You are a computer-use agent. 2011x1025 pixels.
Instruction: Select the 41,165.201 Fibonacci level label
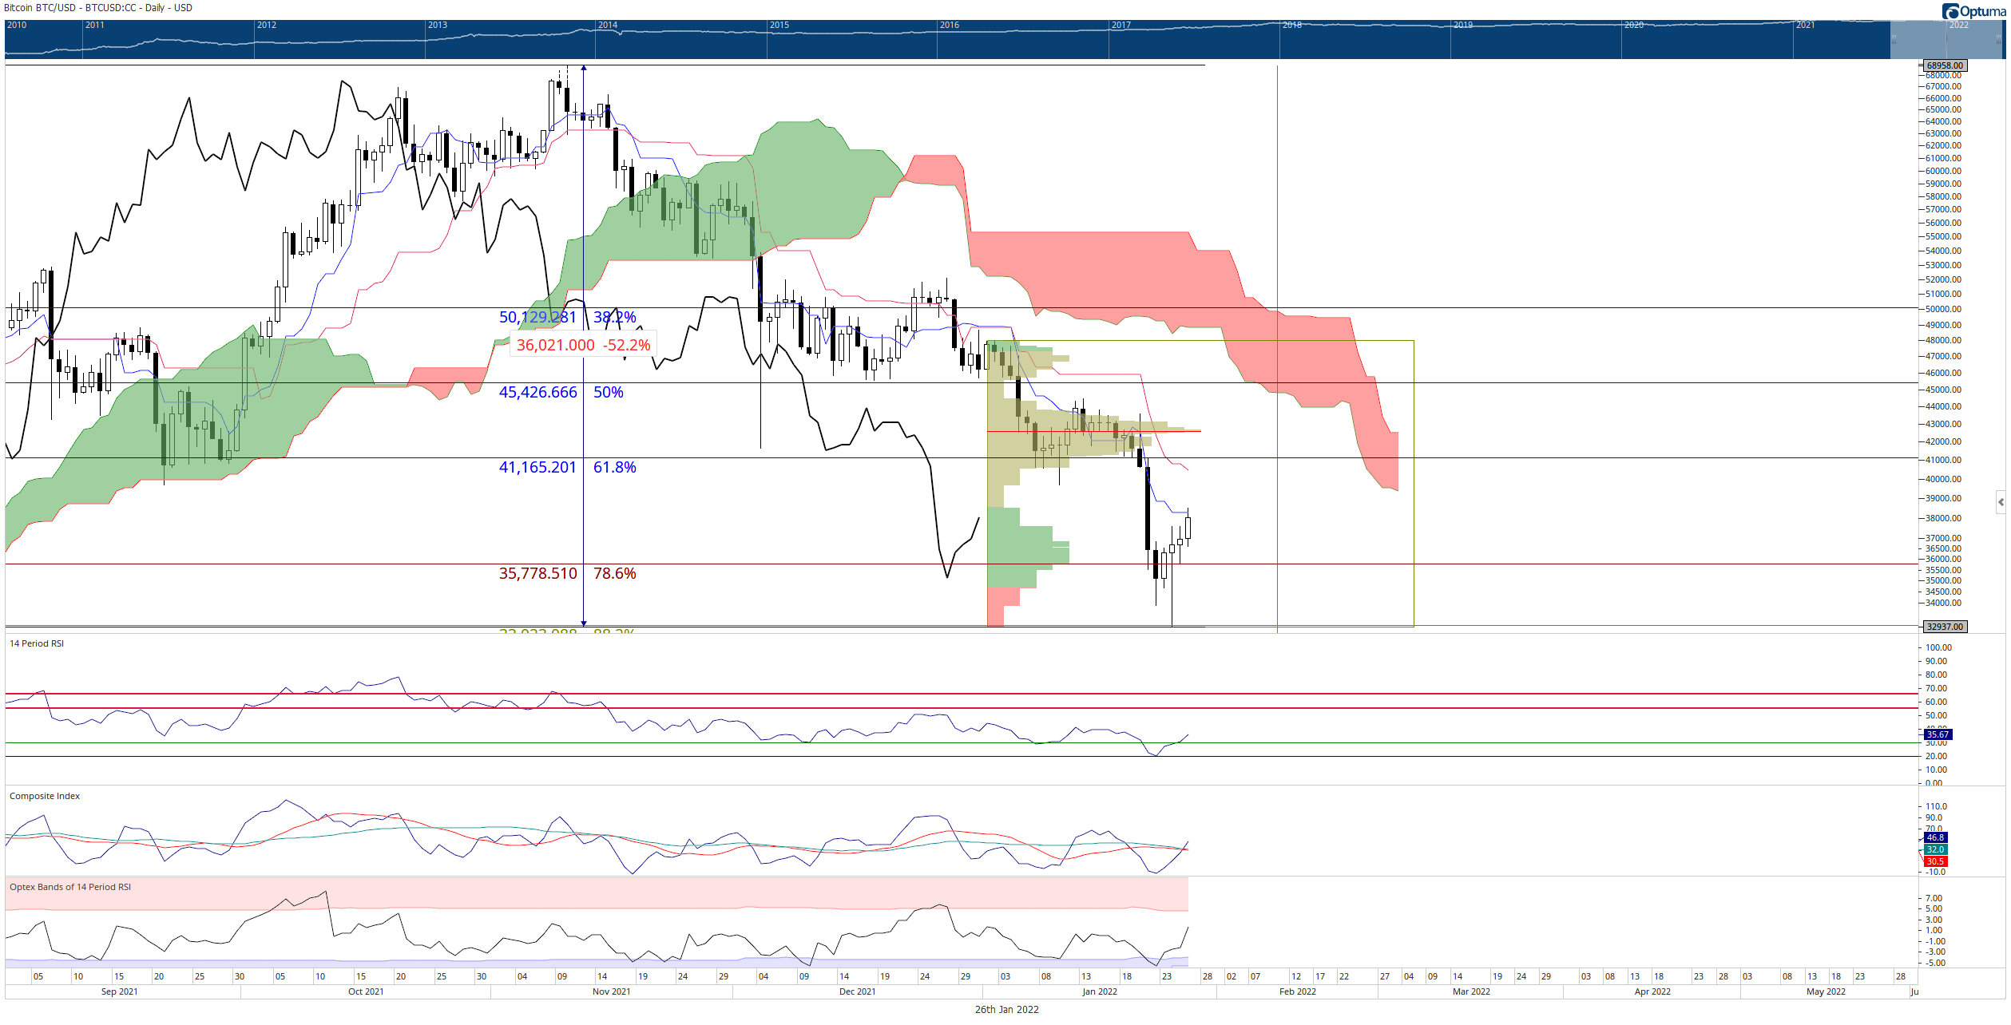pyautogui.click(x=537, y=467)
